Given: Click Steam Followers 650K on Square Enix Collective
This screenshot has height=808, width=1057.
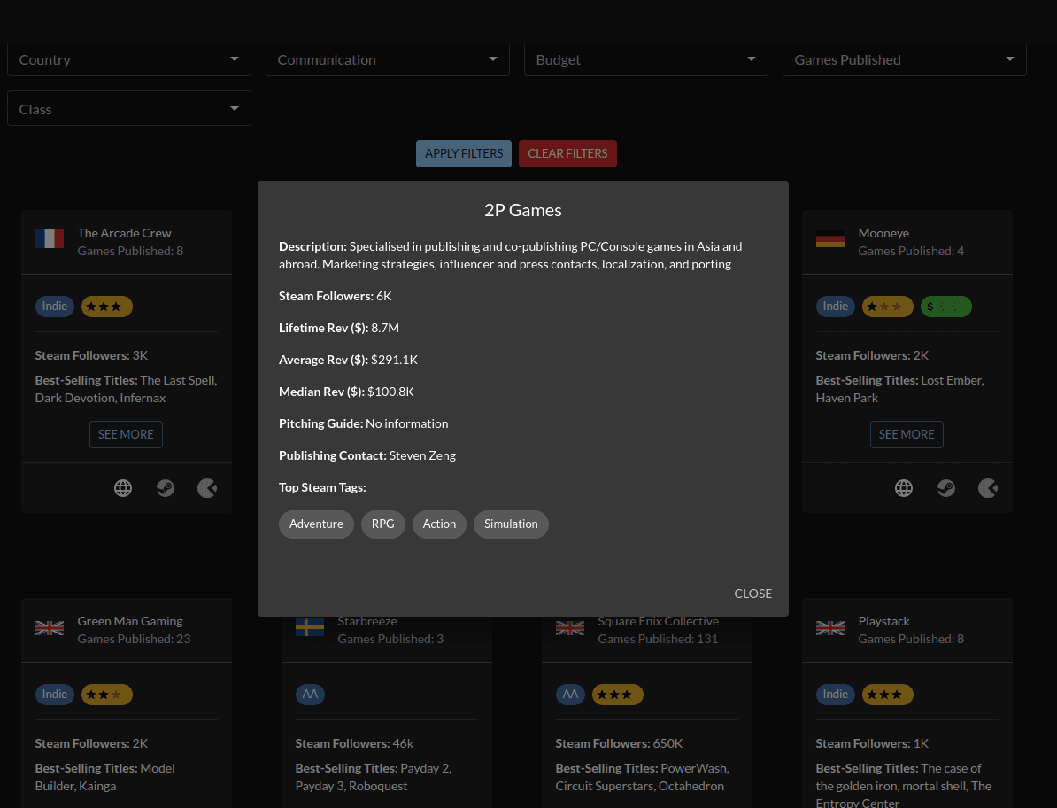Looking at the screenshot, I should click(619, 743).
